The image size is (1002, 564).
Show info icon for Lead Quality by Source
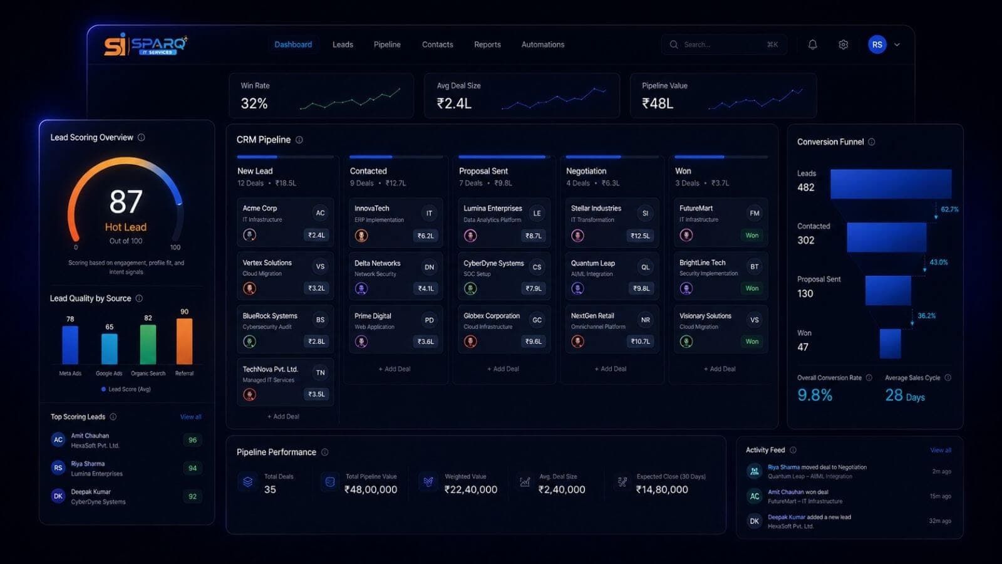coord(139,298)
